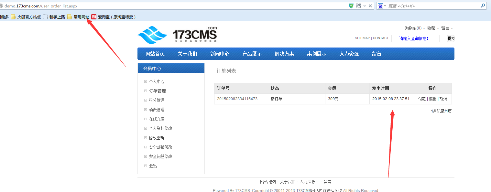The height and width of the screenshot is (192, 491).
Task: Open 消费管理 in sidebar
Action: click(x=157, y=110)
